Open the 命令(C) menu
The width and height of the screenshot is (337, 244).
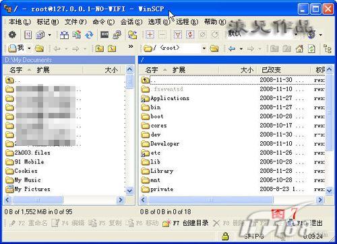[103, 22]
